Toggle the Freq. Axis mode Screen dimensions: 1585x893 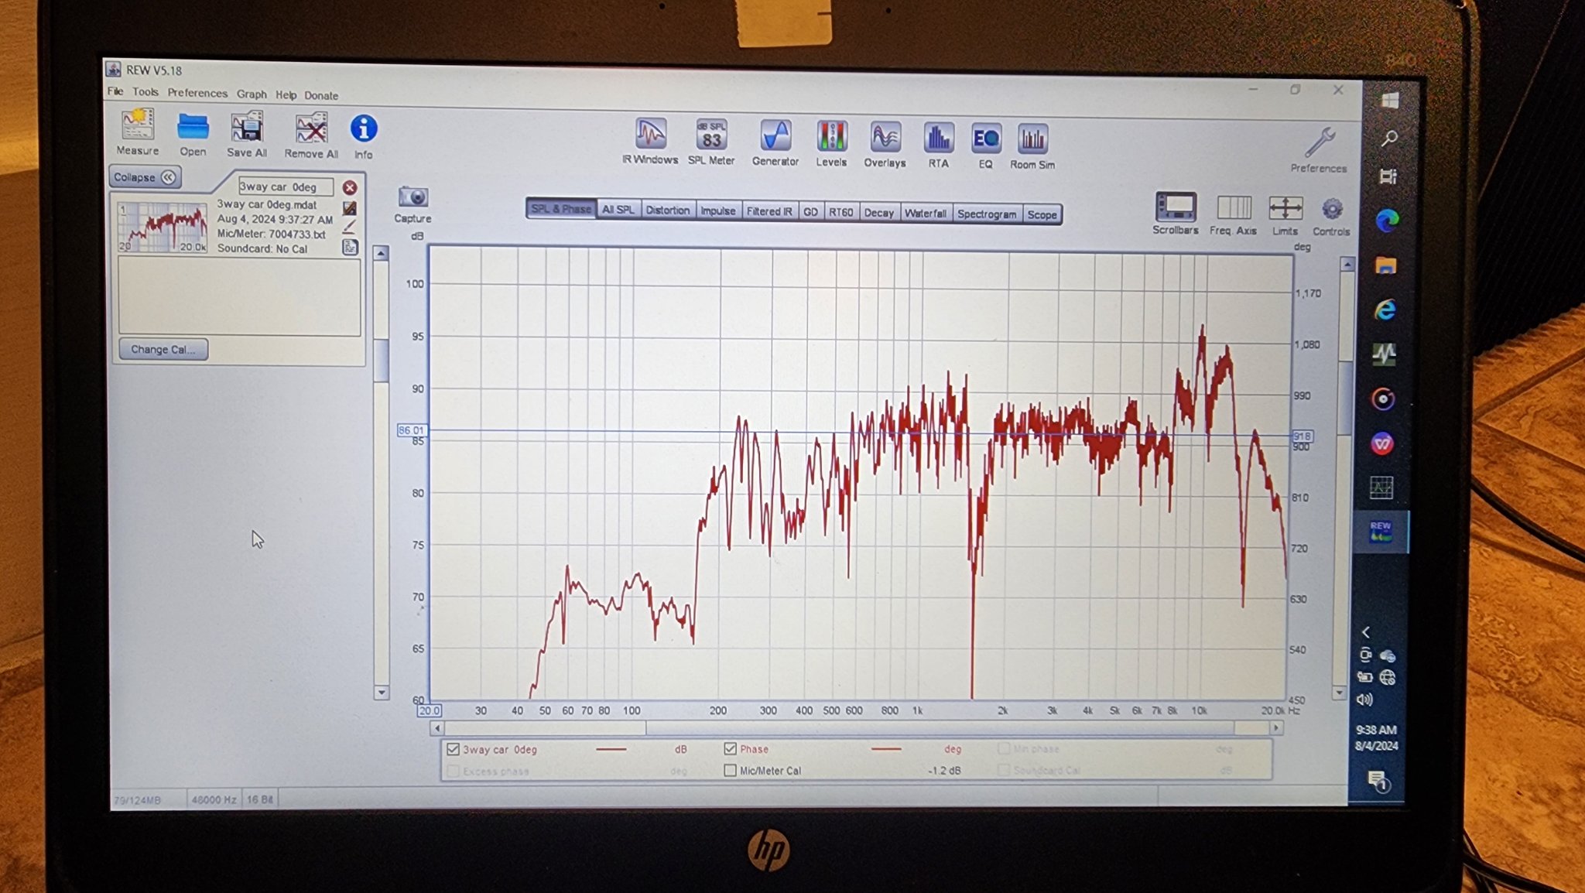click(x=1234, y=214)
